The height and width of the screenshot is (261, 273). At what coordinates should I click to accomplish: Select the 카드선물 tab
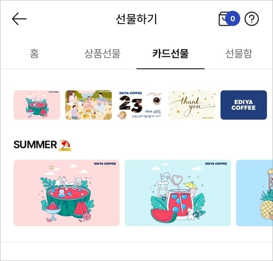point(170,54)
